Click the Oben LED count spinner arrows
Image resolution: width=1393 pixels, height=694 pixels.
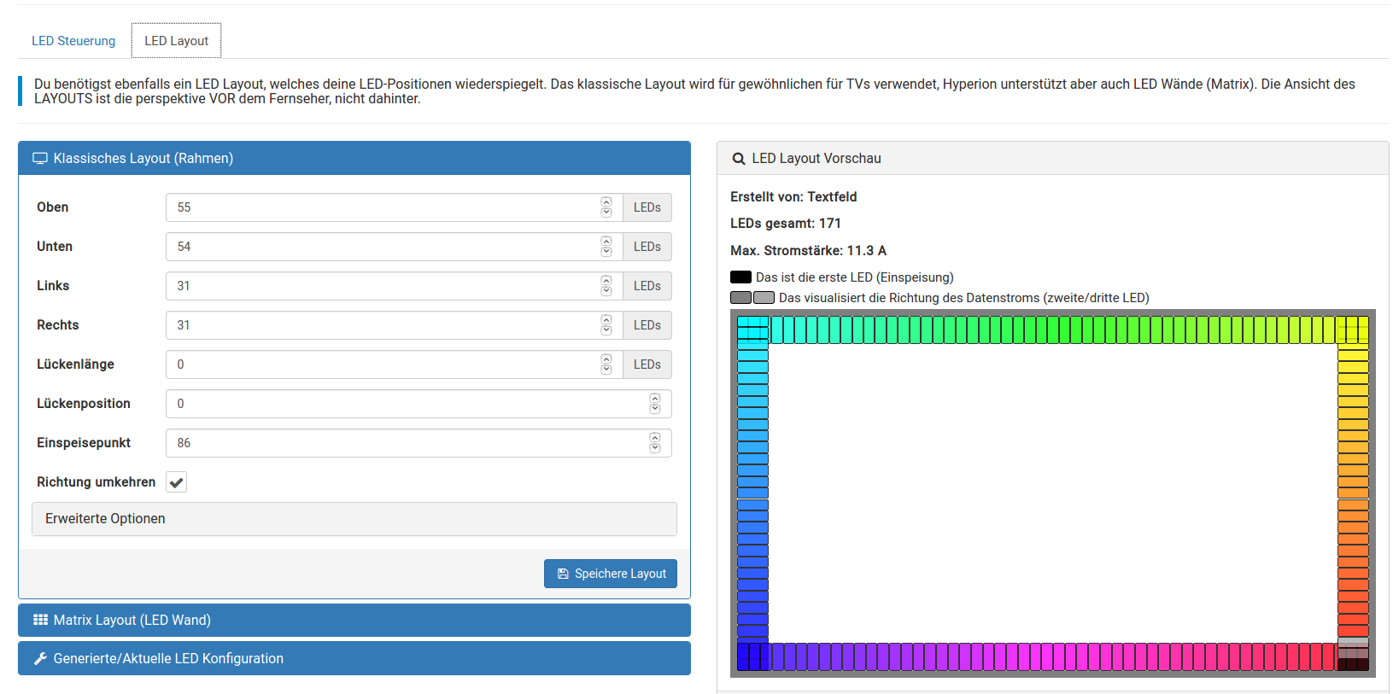point(606,207)
